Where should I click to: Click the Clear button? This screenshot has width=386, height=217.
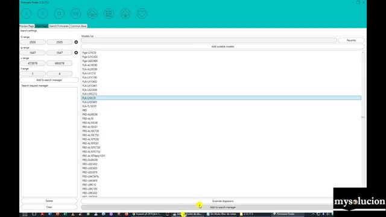pos(49,207)
